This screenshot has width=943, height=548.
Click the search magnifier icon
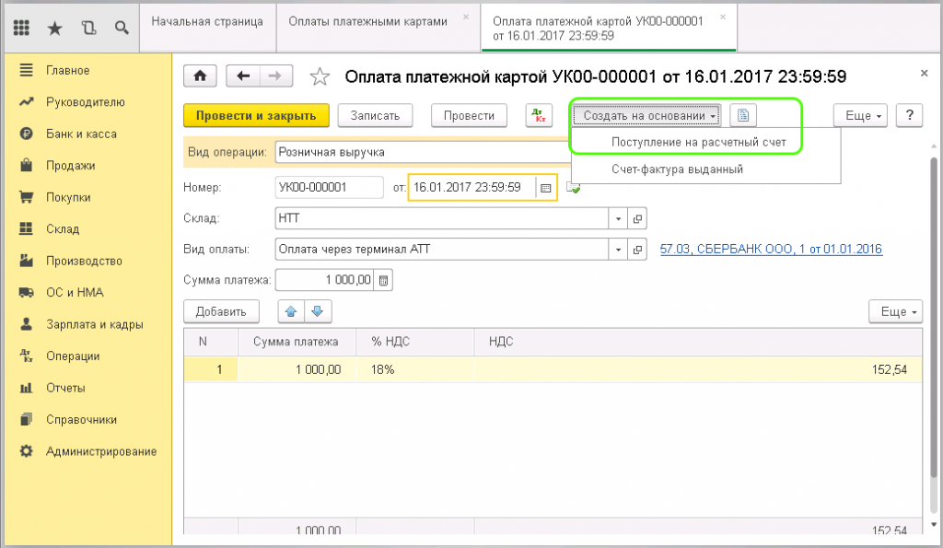click(121, 28)
